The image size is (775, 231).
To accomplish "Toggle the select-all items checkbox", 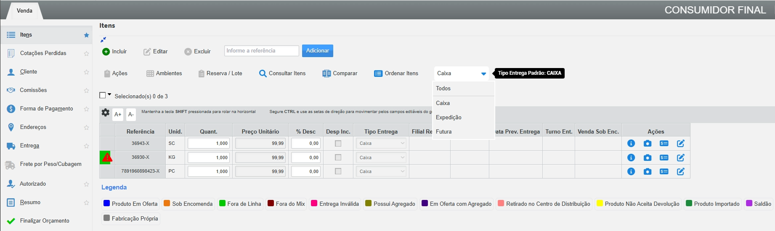I will pyautogui.click(x=103, y=95).
